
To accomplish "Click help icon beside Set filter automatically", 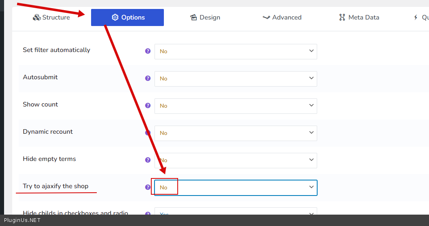I will coord(148,51).
